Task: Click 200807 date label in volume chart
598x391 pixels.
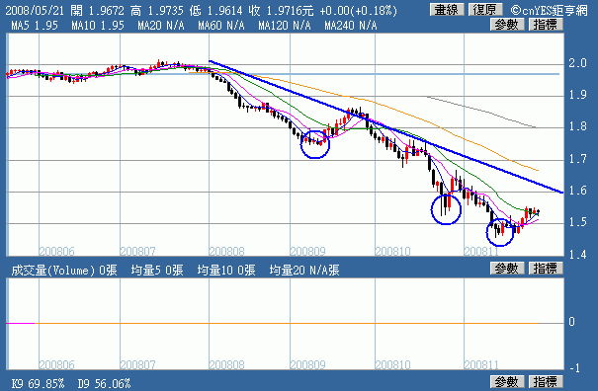Action: pyautogui.click(x=137, y=364)
